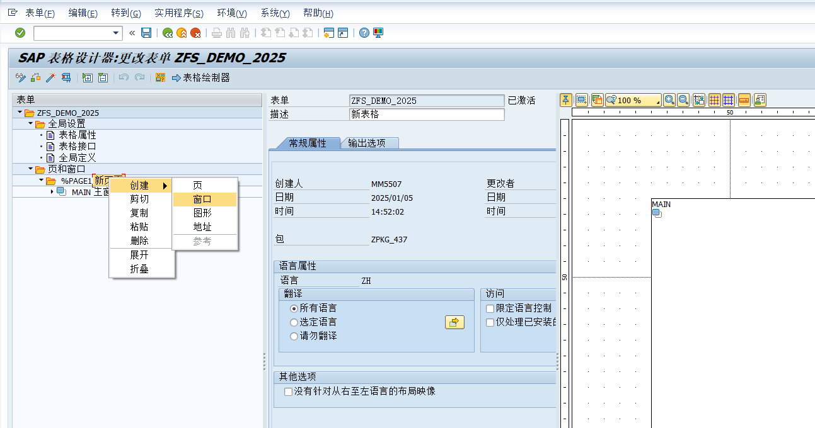Open the 表单(F) menu
Screen dimensions: 815x428
pyautogui.click(x=40, y=13)
